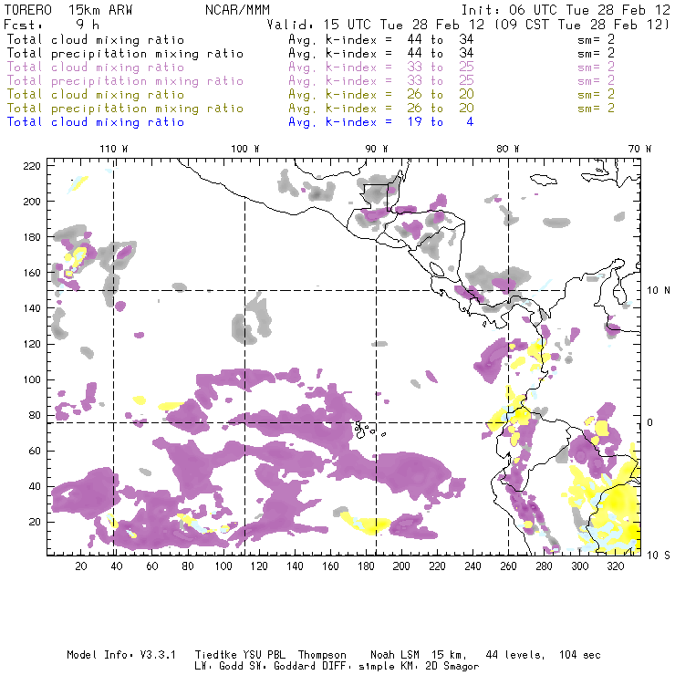Click the "104 sec" footer text
Screen dimensions: 675x675
click(x=580, y=655)
